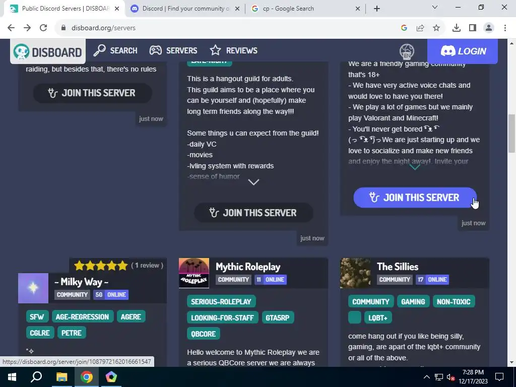Expand the hangout guild description
516x387 pixels.
[253, 182]
